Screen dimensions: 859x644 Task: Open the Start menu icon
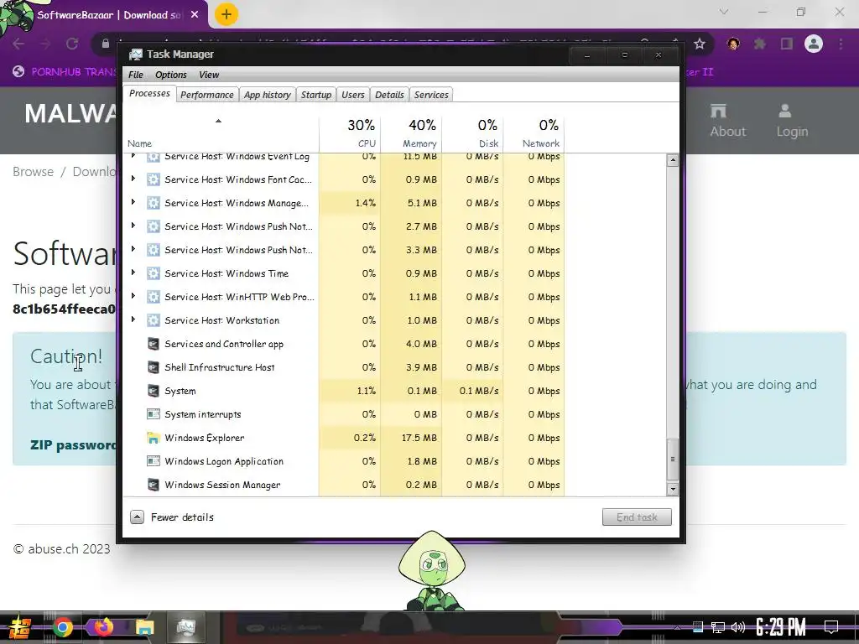(x=20, y=628)
